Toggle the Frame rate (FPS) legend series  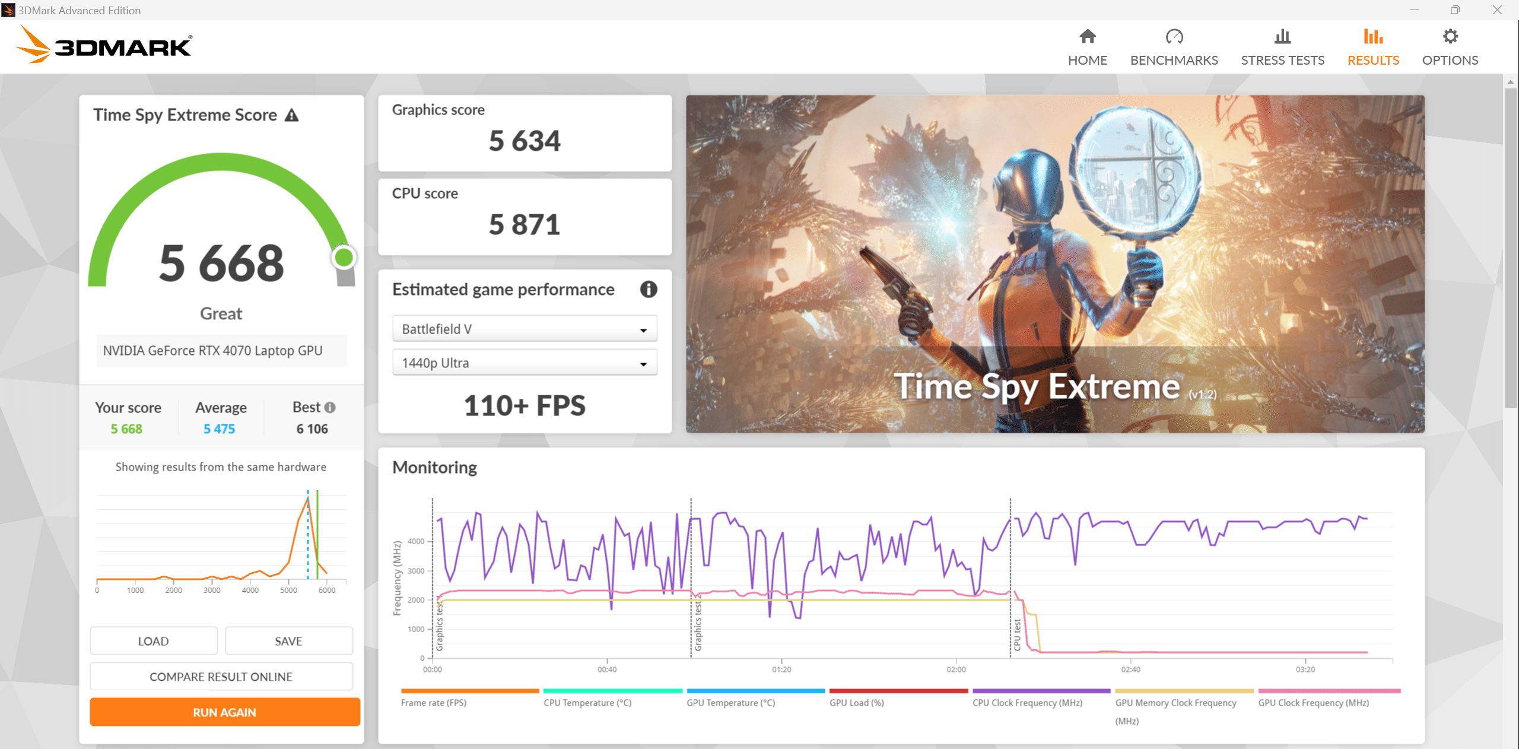(434, 703)
